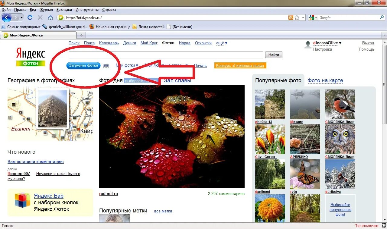Open the diecast43live account dropdown
Screen dimensions: 387x229
click(327, 43)
